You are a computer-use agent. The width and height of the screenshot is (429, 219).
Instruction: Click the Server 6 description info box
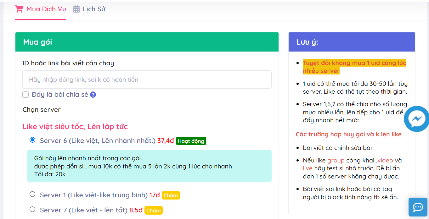(x=149, y=166)
